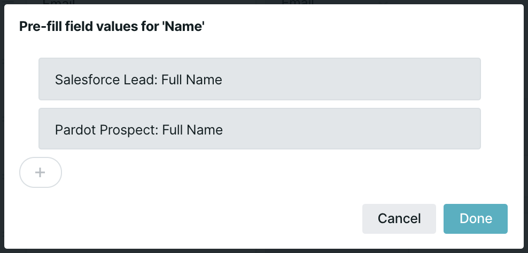528x253 pixels.
Task: Click the 'Pre-fill field values for Name' heading
Action: (x=112, y=27)
